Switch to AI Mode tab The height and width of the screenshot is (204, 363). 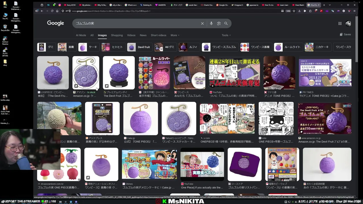pos(81,35)
